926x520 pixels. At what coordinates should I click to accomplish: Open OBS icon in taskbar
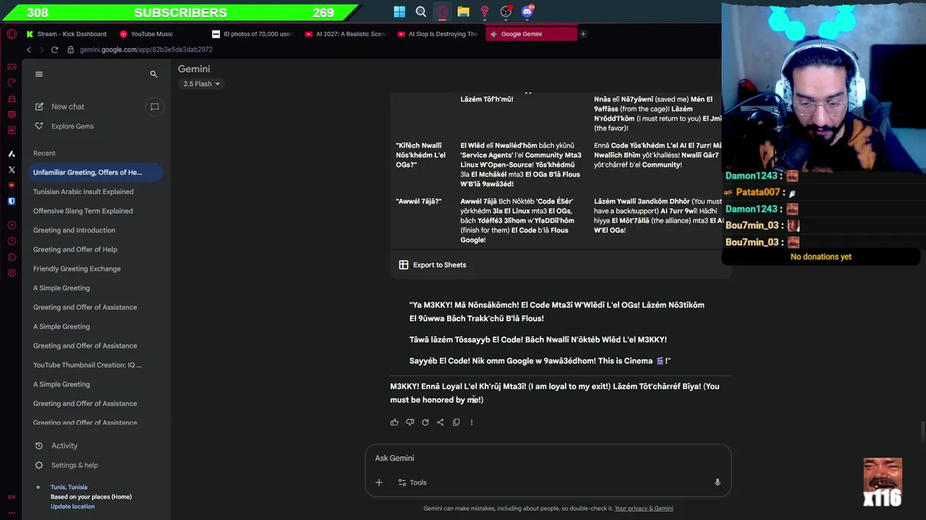(506, 12)
